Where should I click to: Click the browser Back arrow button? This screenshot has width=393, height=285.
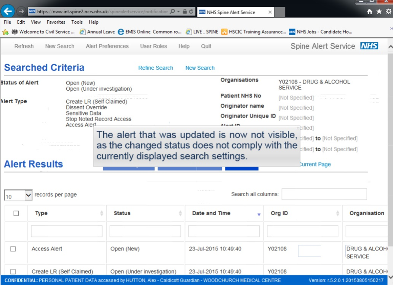[x=8, y=11]
